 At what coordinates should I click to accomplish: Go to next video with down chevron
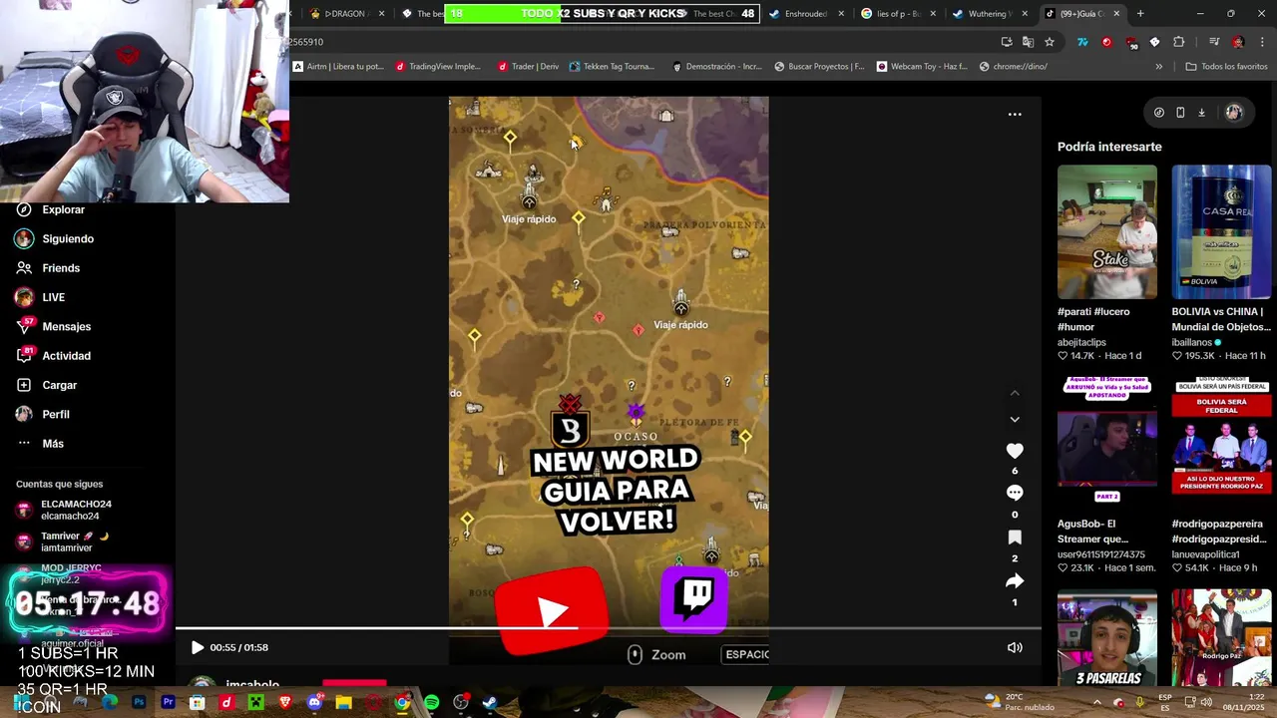(1015, 419)
